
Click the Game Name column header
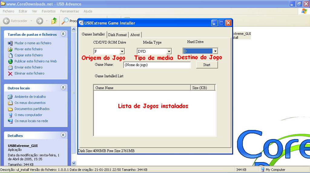(142, 88)
